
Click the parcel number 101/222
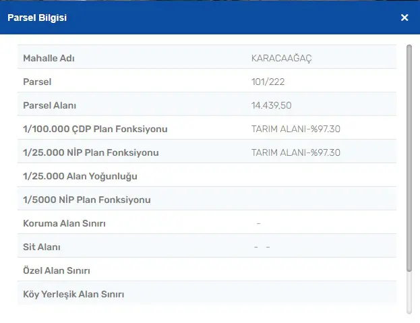click(x=268, y=82)
